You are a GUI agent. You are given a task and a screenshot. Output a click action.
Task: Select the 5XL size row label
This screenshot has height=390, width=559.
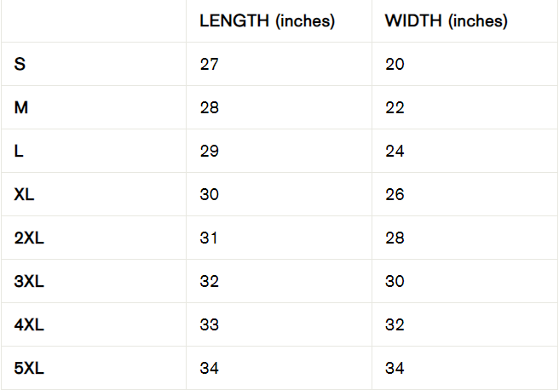[29, 369]
